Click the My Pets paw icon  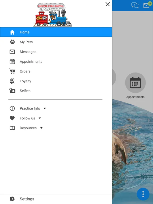tap(12, 42)
